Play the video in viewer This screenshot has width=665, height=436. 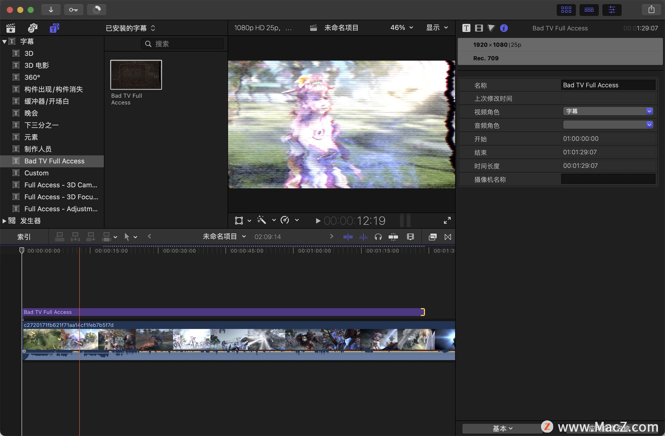318,221
